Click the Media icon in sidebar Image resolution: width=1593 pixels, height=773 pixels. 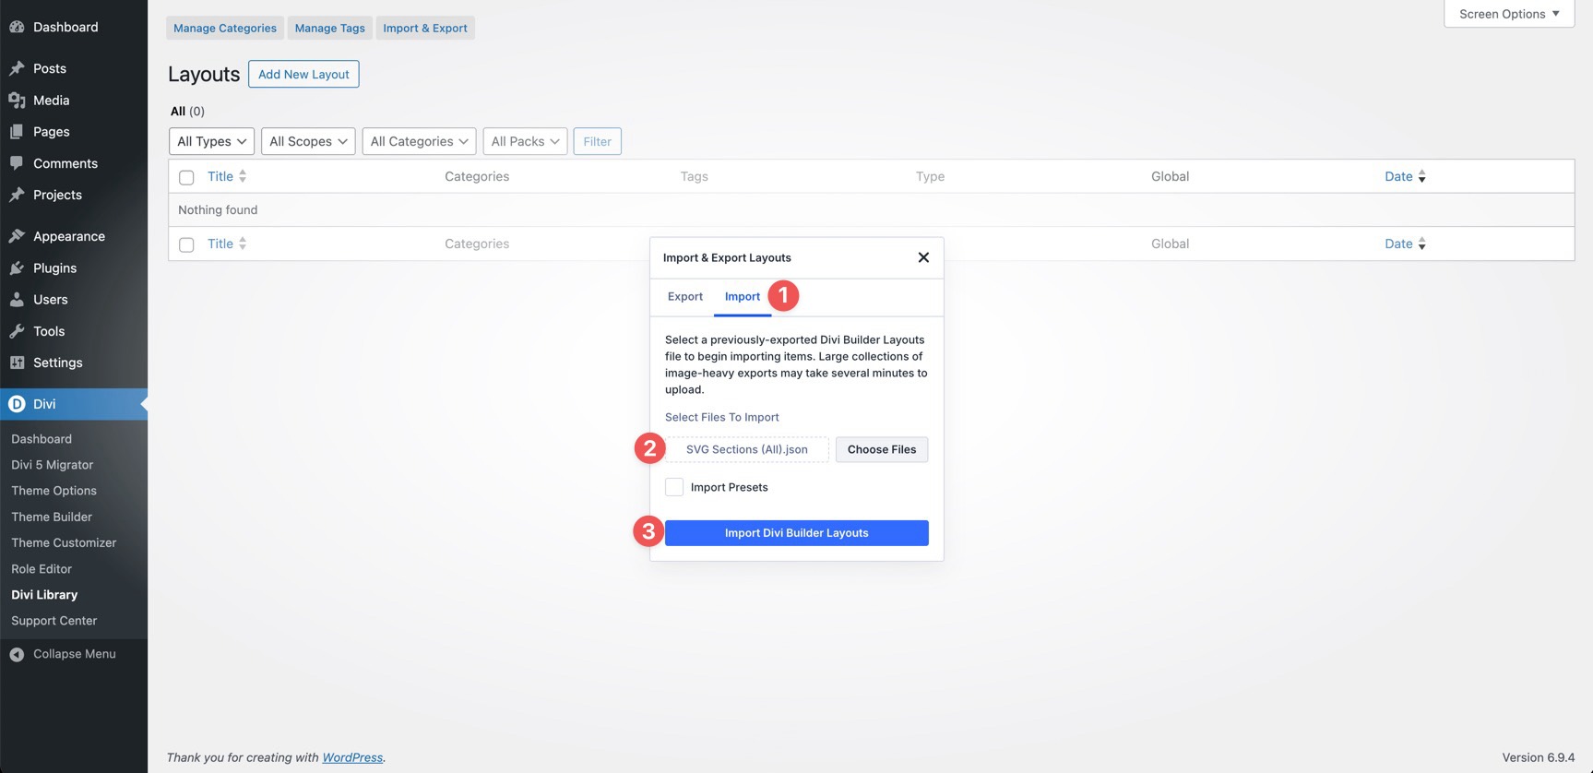click(17, 100)
